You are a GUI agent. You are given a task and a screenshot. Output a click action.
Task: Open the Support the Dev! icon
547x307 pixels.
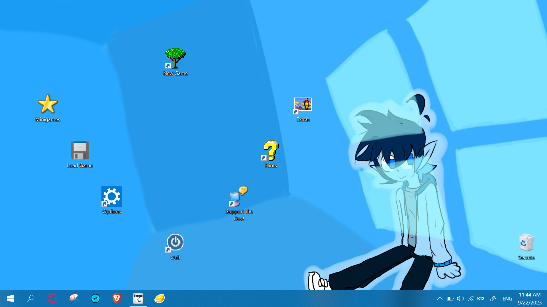(x=239, y=196)
